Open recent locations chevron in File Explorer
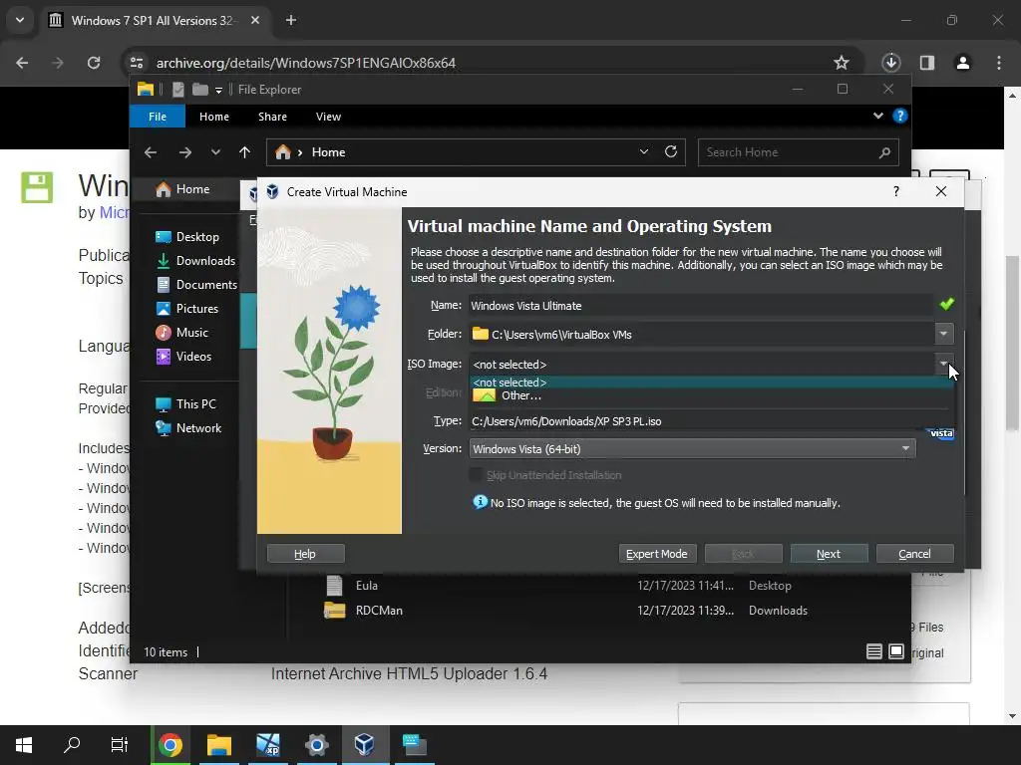 pyautogui.click(x=215, y=152)
